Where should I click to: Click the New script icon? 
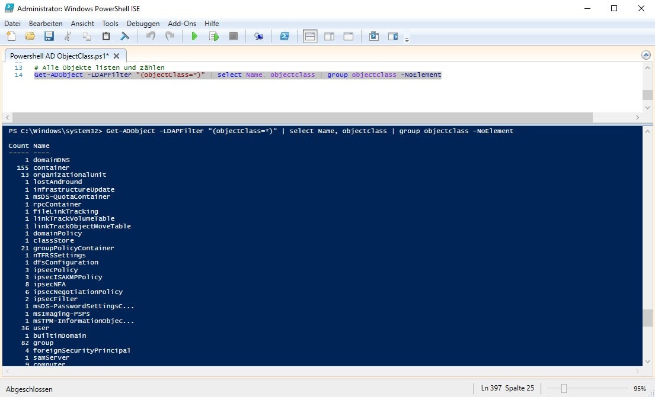(11, 37)
